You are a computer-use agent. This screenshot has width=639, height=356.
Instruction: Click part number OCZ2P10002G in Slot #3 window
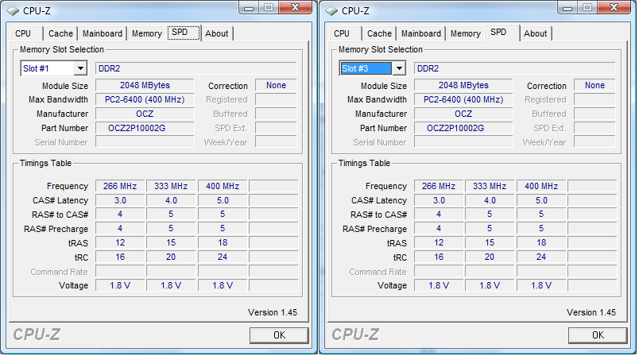click(463, 128)
